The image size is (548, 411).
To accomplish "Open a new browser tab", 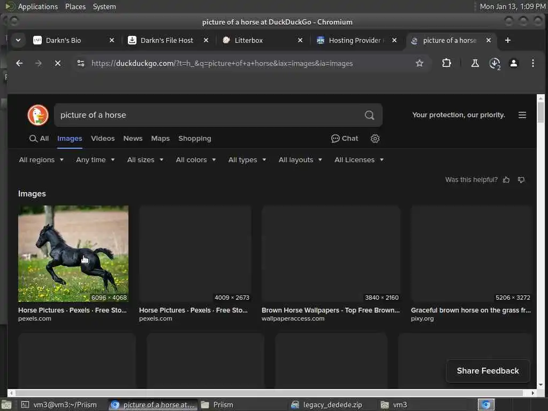I will 508,40.
